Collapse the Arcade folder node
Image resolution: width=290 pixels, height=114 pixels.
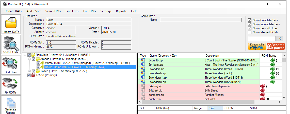(29, 59)
